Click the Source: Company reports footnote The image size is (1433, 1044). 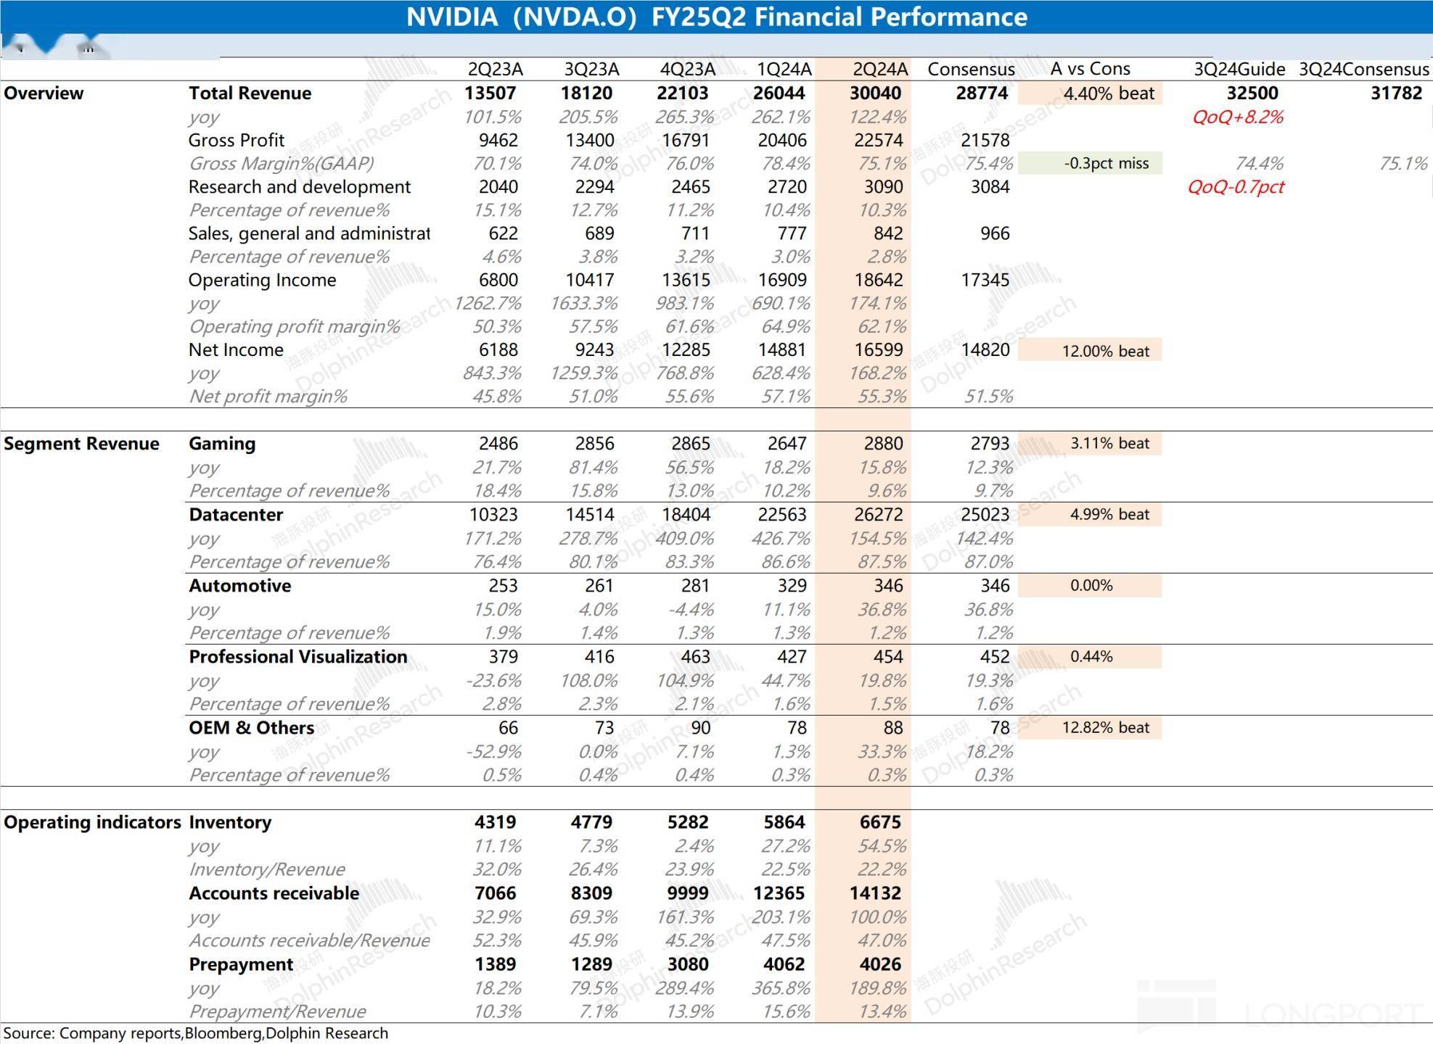(x=196, y=1033)
